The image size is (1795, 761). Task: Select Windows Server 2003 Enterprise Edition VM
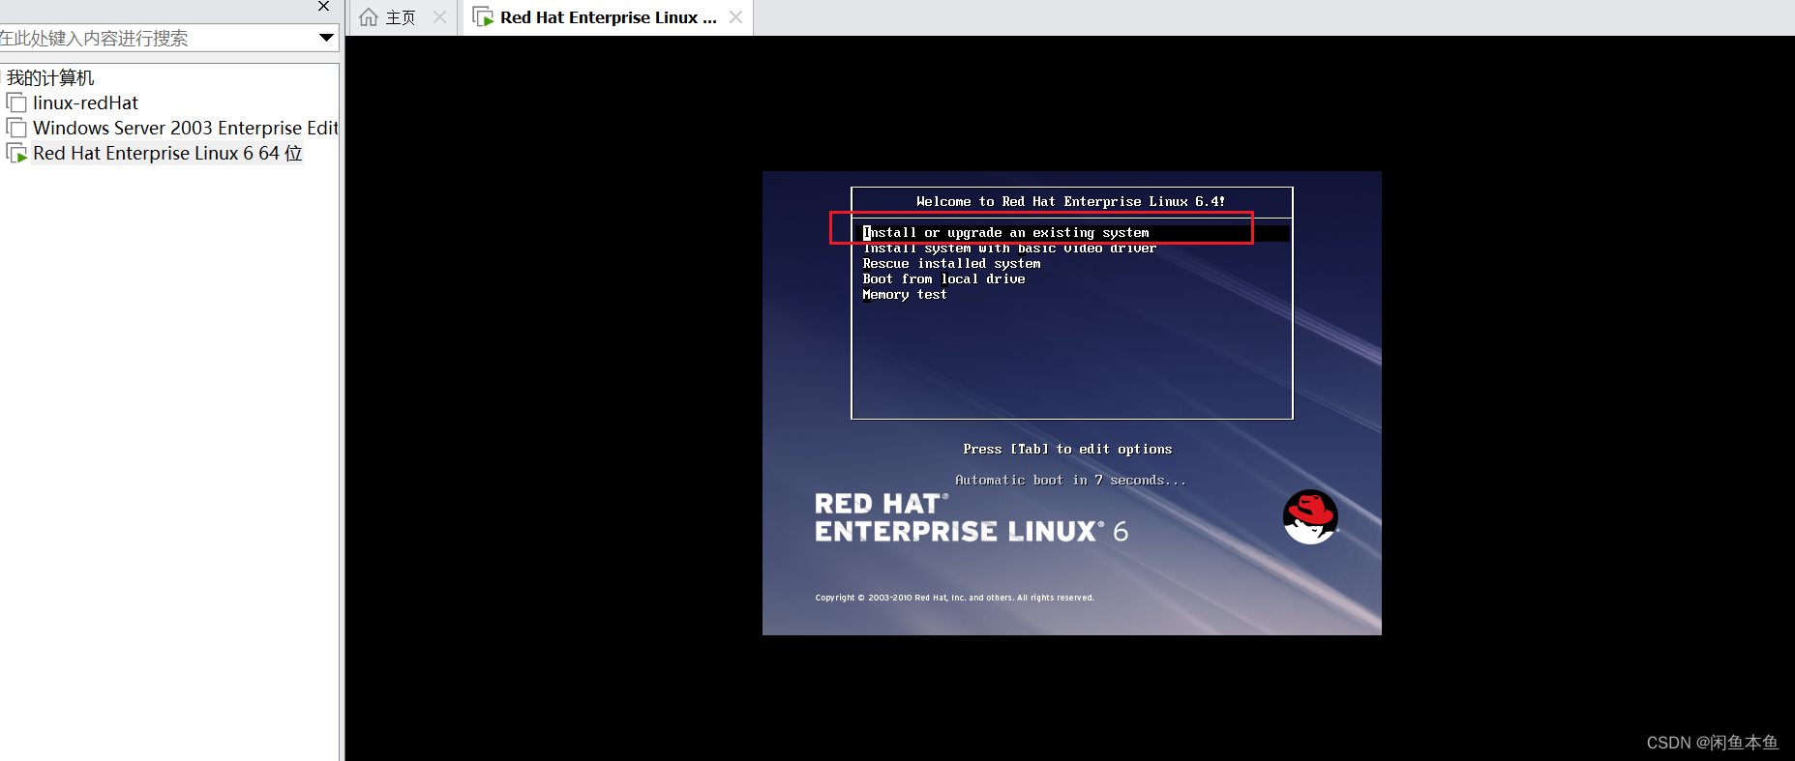click(x=185, y=128)
